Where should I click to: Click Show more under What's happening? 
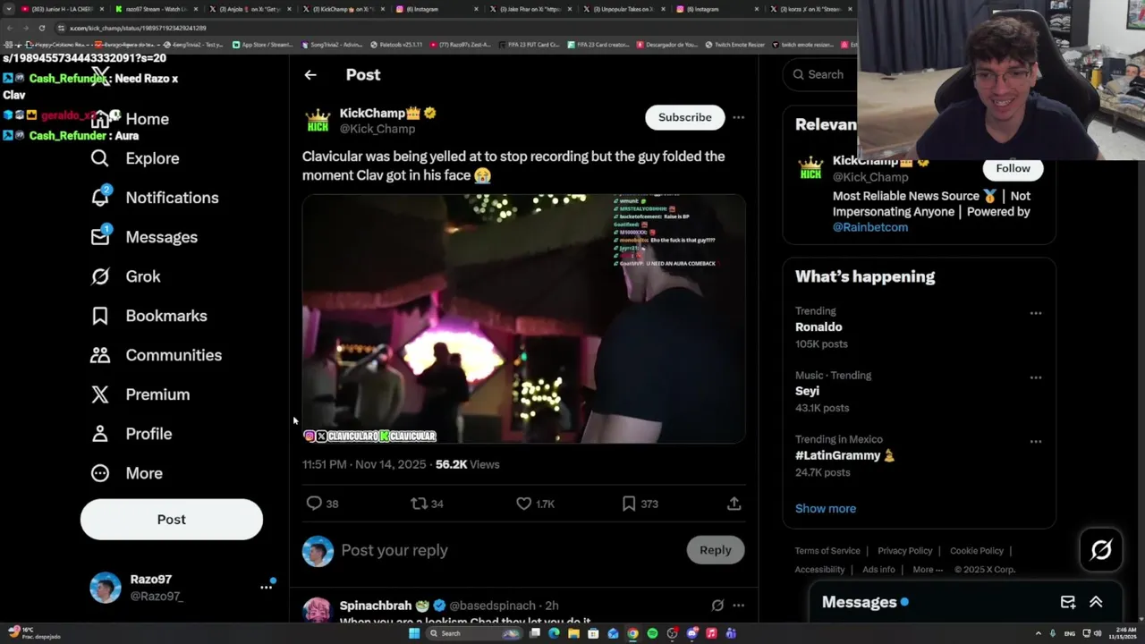(826, 508)
